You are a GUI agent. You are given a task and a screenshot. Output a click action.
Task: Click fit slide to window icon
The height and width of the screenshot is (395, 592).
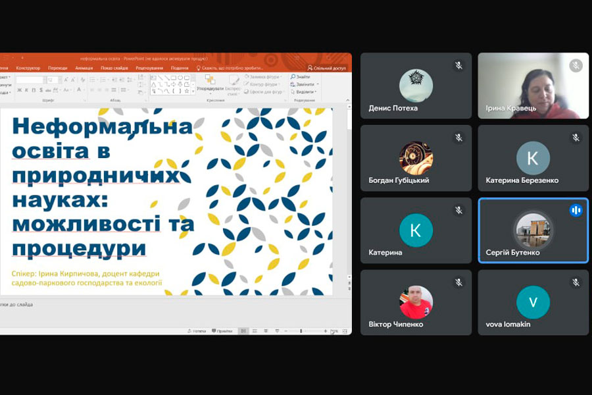(345, 331)
